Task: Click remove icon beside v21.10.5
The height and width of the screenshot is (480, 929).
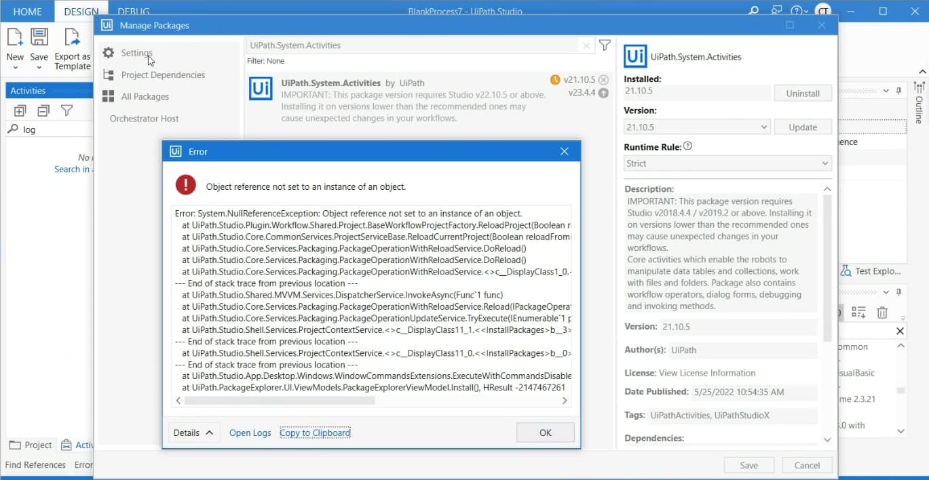Action: pyautogui.click(x=603, y=80)
